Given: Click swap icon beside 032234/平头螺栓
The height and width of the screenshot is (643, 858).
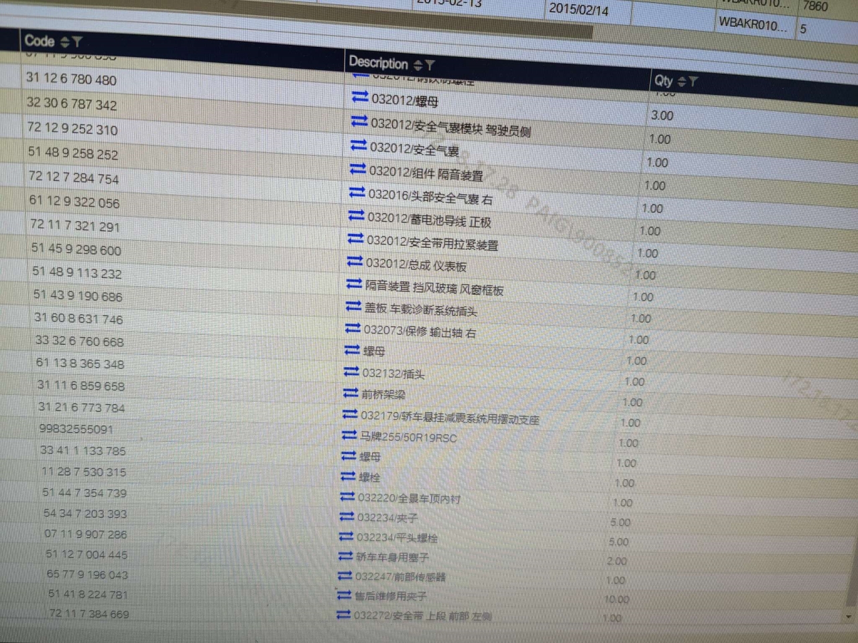Looking at the screenshot, I should pos(347,536).
